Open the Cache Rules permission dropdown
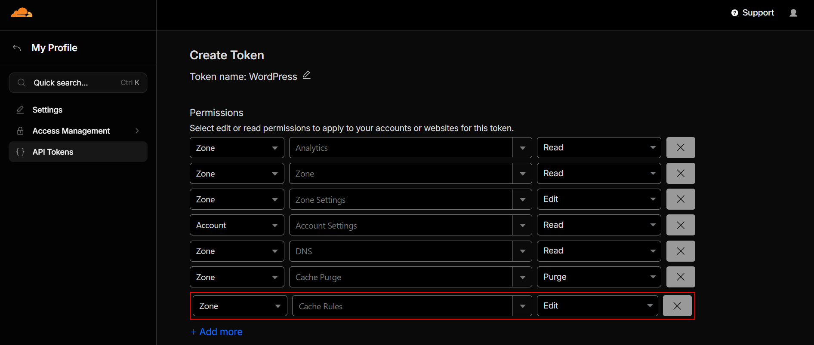This screenshot has height=345, width=814. (412, 306)
